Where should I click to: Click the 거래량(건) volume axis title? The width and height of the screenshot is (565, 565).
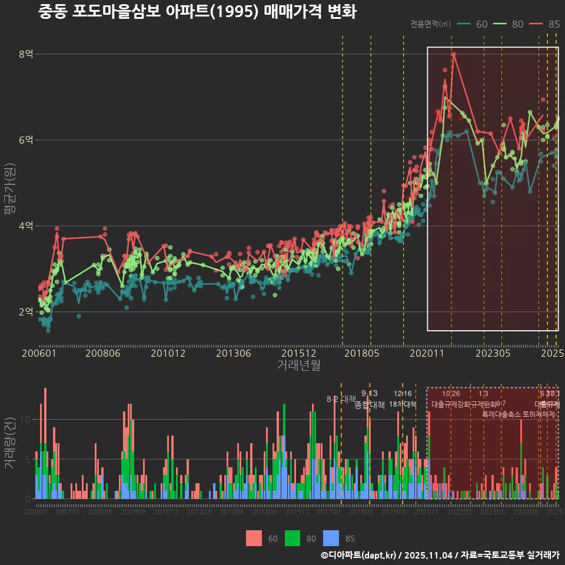pyautogui.click(x=9, y=441)
